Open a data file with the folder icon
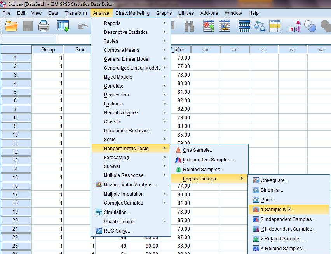This screenshot has height=254, width=331. (11, 26)
